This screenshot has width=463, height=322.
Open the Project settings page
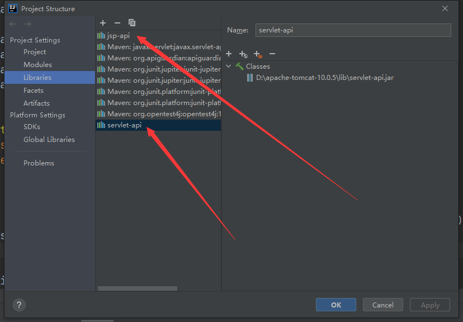pyautogui.click(x=35, y=52)
